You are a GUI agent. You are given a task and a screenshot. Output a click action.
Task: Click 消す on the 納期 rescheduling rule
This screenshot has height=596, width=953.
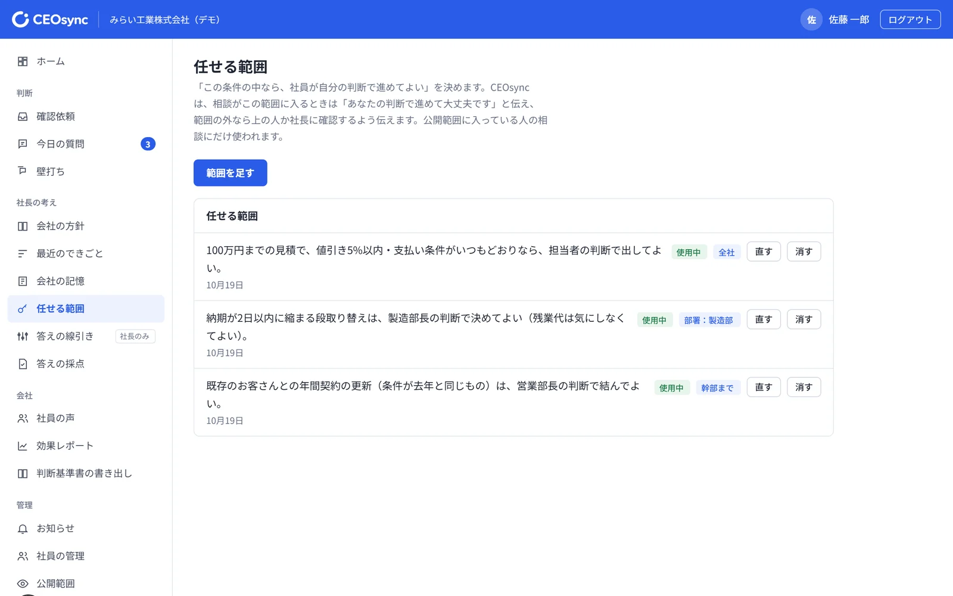point(803,319)
